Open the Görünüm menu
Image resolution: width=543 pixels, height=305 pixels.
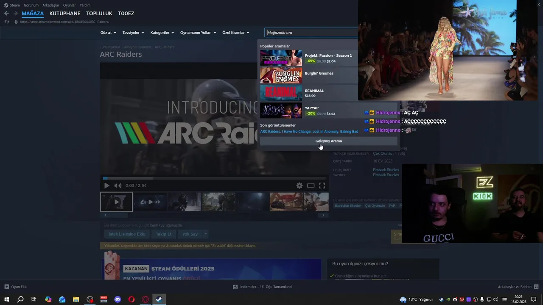coord(31,5)
